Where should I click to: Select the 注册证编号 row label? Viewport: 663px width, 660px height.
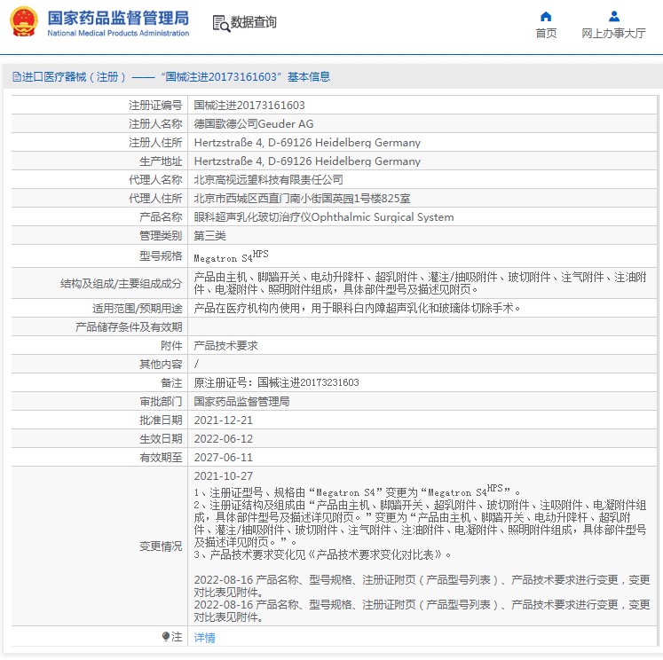pos(155,106)
